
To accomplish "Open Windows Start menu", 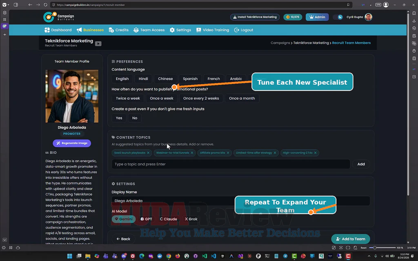I will click(69, 256).
